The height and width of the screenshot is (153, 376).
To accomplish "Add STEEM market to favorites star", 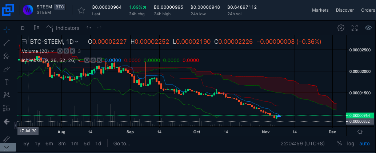I will click(x=81, y=10).
